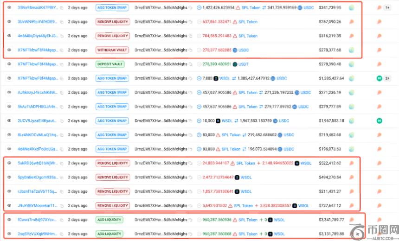Click USDT token icon in deposit row
This screenshot has width=399, height=241.
click(235, 64)
